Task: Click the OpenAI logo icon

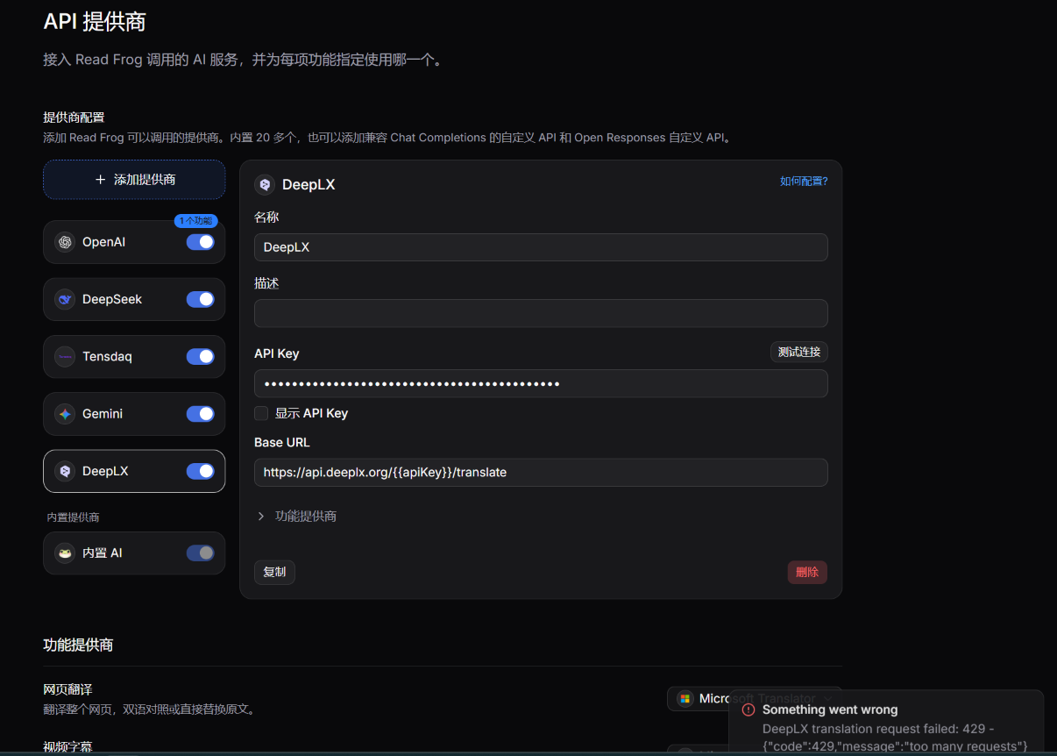Action: pyautogui.click(x=65, y=242)
